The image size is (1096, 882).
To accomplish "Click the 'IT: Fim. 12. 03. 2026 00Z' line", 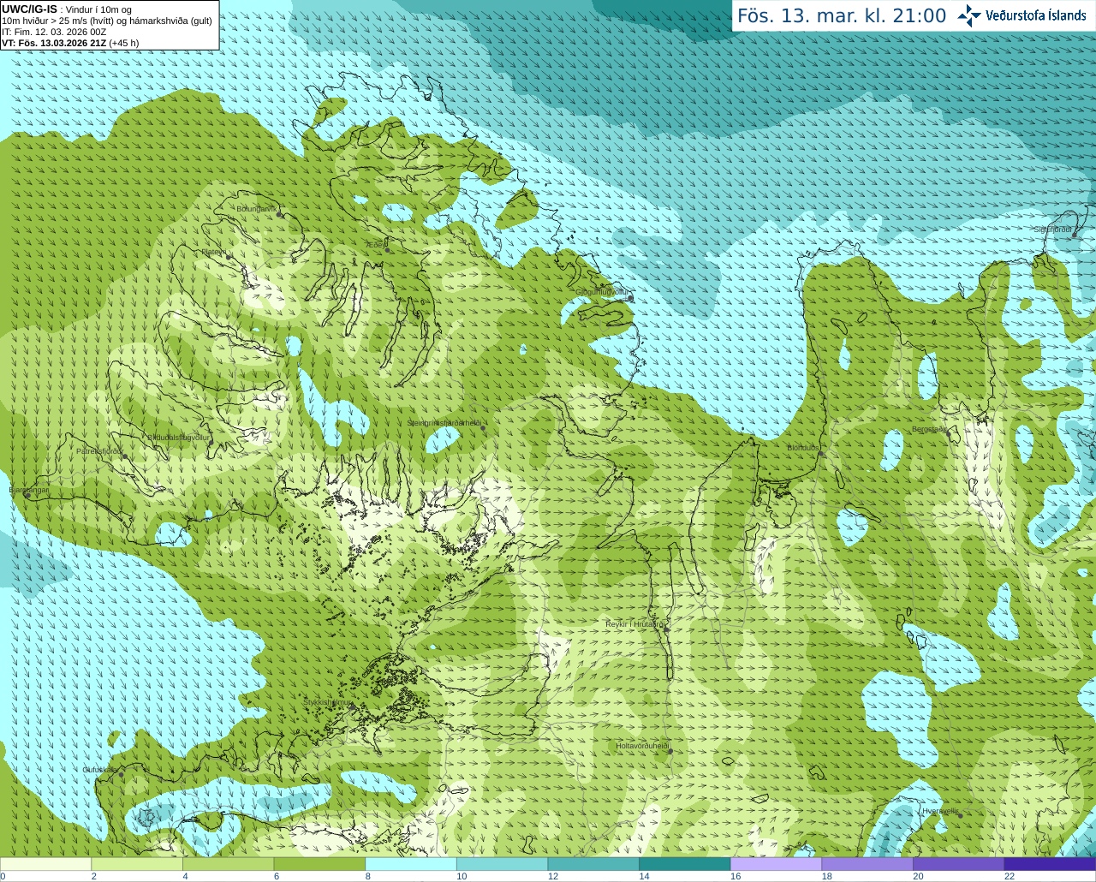I will click(54, 32).
